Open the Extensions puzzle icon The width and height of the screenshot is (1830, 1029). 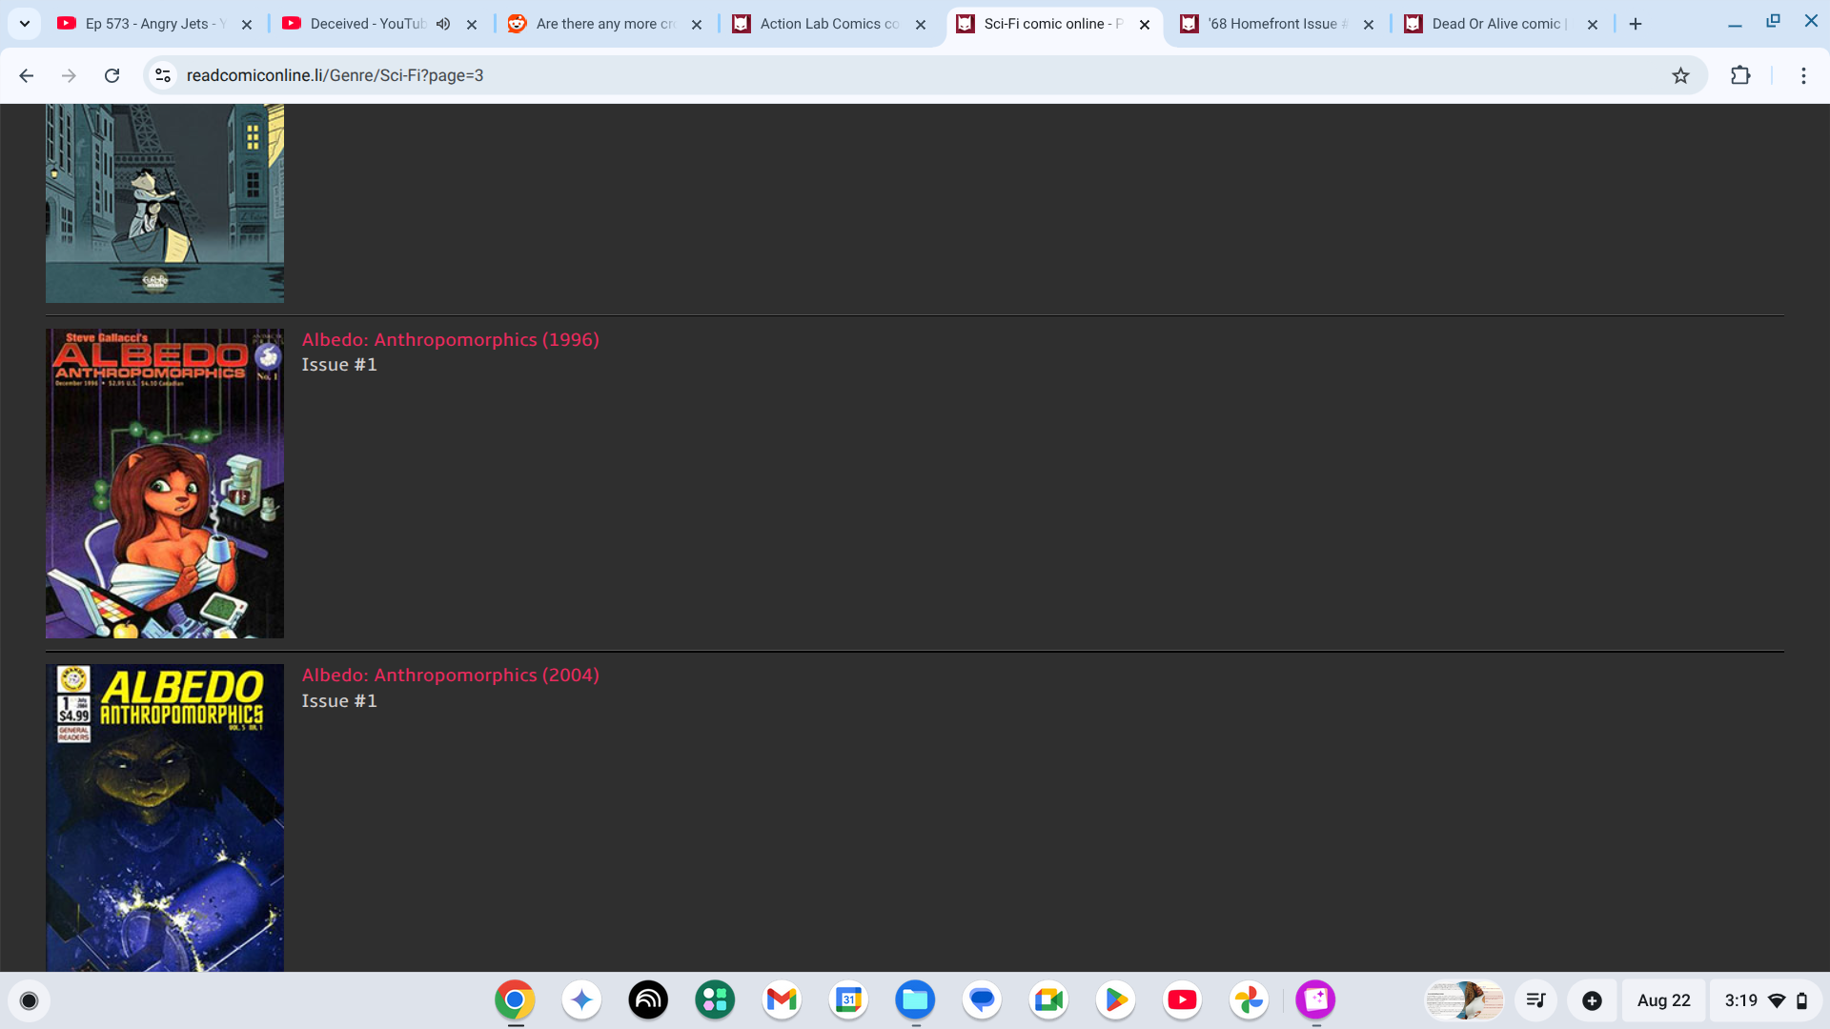[x=1740, y=75]
